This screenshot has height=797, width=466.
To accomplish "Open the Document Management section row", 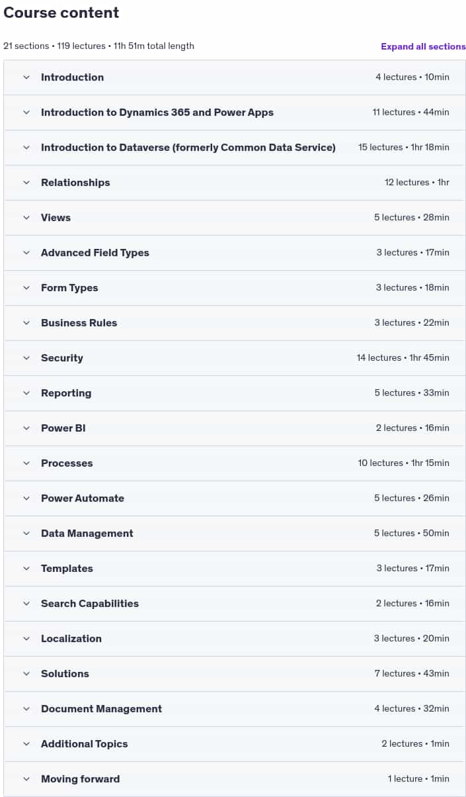I will point(235,709).
